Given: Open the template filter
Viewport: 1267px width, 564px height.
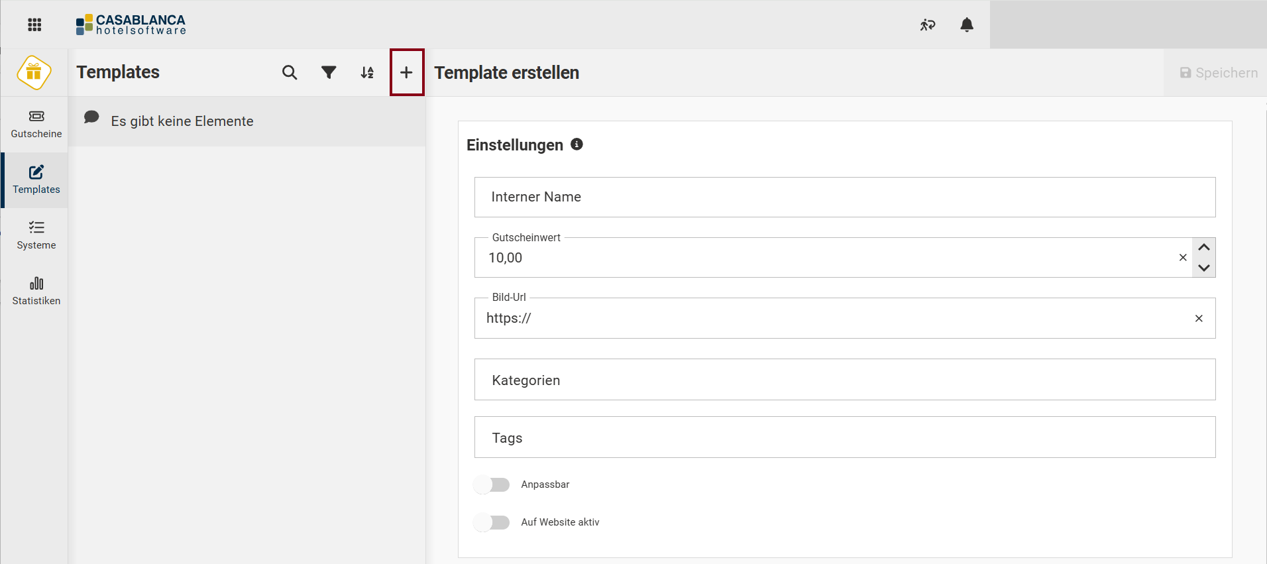Looking at the screenshot, I should (329, 72).
